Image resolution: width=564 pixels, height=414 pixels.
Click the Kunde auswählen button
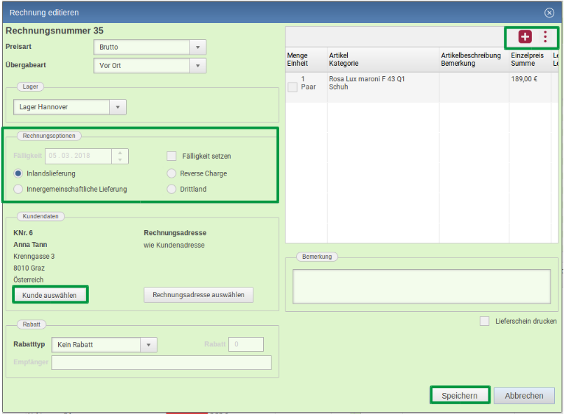(50, 295)
